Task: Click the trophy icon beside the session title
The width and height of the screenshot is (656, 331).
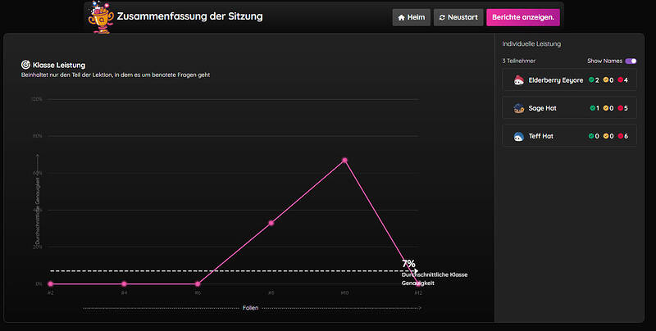Action: coord(100,16)
